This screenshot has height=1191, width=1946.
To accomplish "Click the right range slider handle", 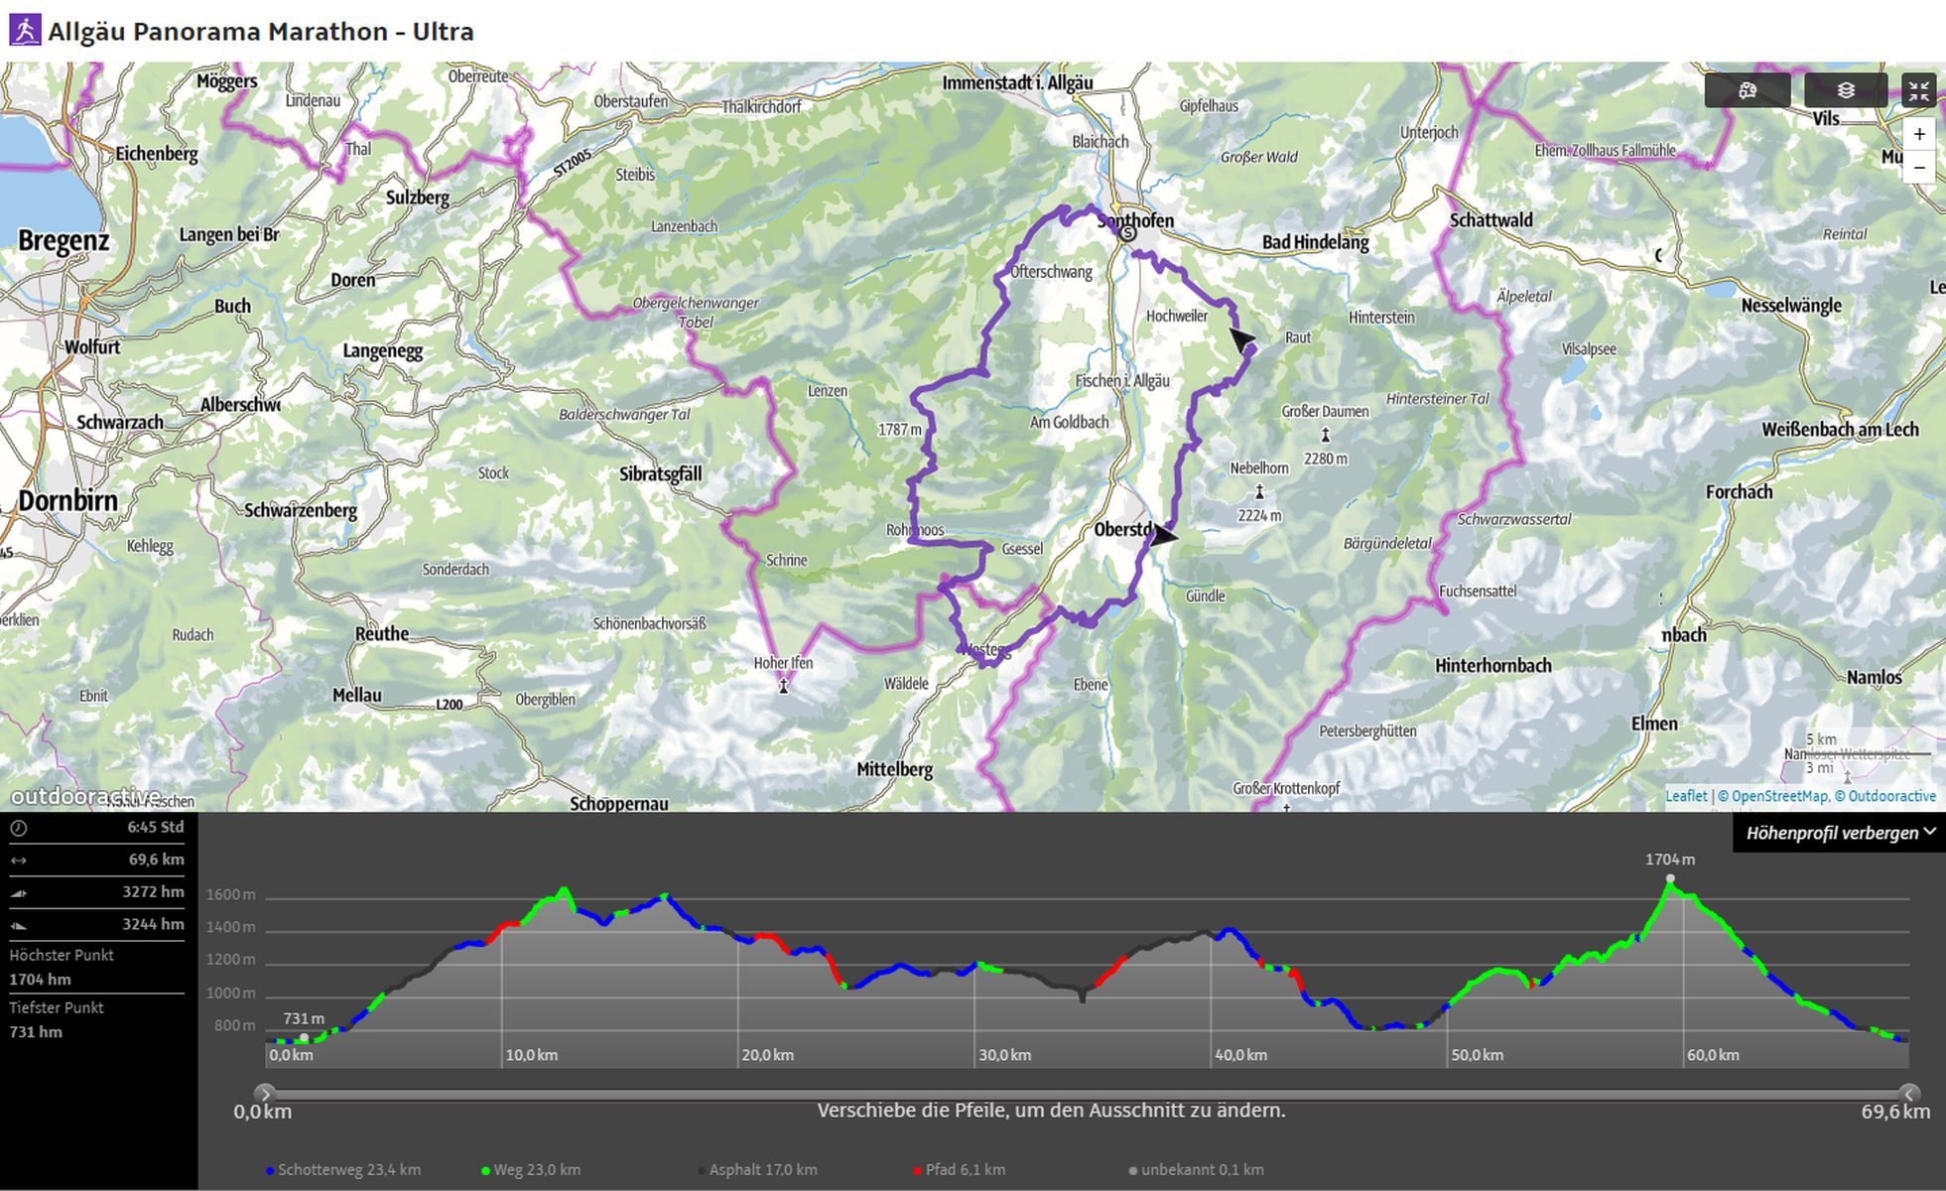I will pos(1909,1094).
